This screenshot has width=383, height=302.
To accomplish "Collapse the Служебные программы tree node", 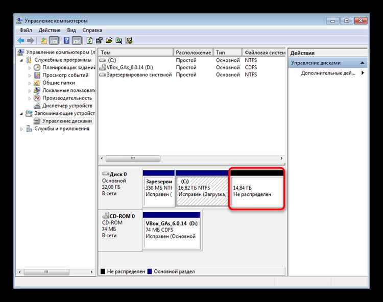I will [x=21, y=60].
